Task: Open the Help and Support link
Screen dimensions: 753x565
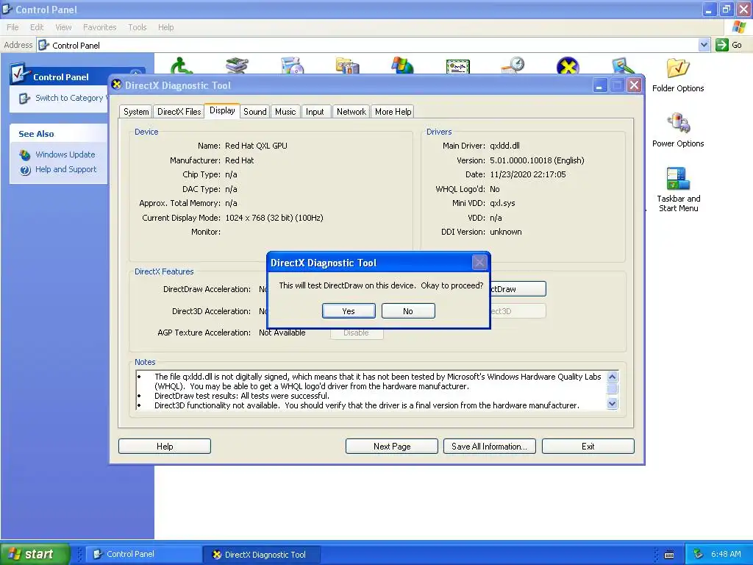Action: 65,170
